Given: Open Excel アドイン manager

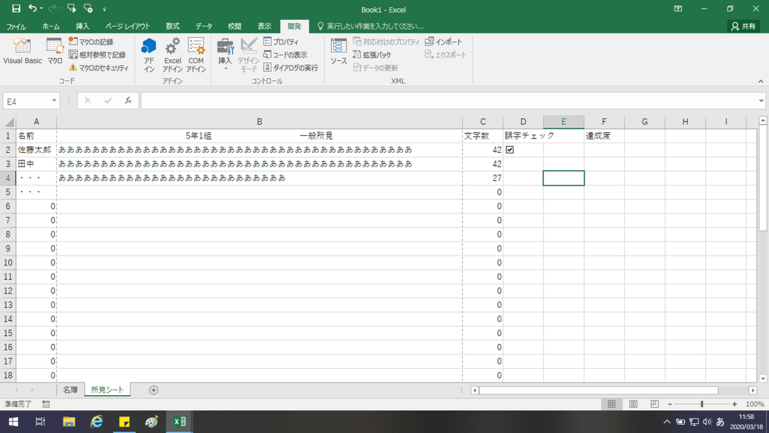Looking at the screenshot, I should tap(172, 55).
